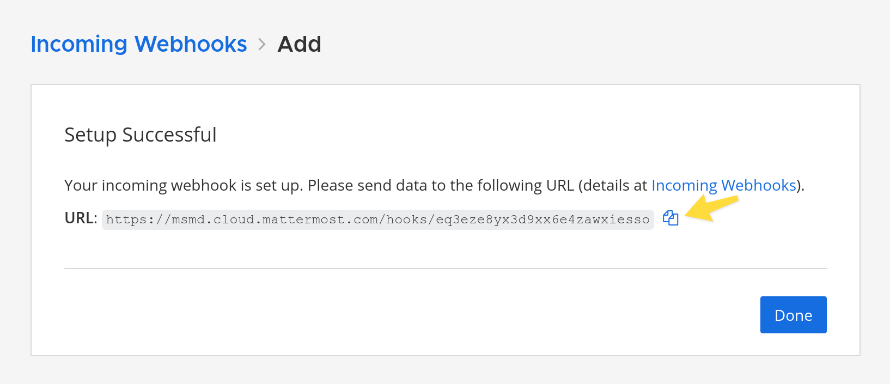This screenshot has width=890, height=384.
Task: Click the Add breadcrumb label
Action: pyautogui.click(x=299, y=44)
